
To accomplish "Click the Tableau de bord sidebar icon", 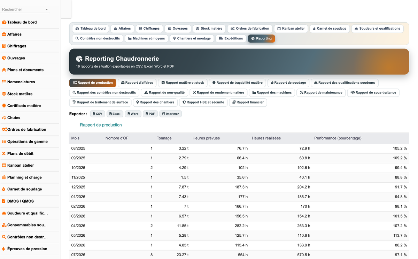I will tap(4, 22).
